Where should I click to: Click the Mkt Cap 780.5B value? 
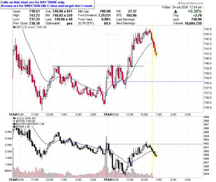point(105,11)
